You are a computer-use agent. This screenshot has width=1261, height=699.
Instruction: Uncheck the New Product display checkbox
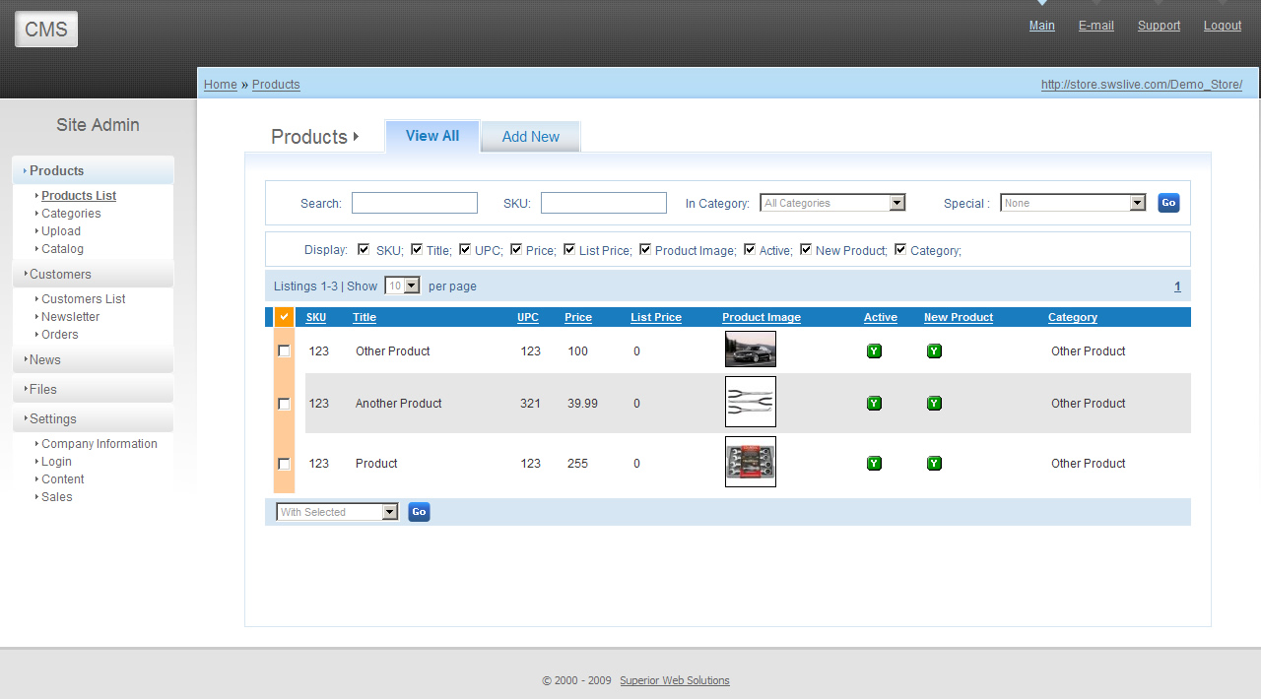coord(806,250)
